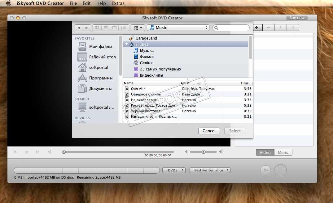
Task: Open the File menu
Action: point(73,3)
